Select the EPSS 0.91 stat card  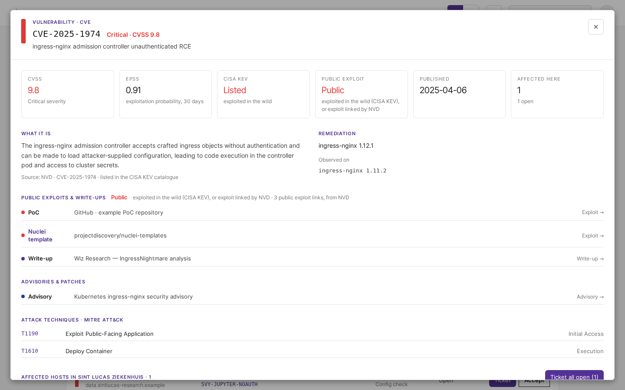165,94
